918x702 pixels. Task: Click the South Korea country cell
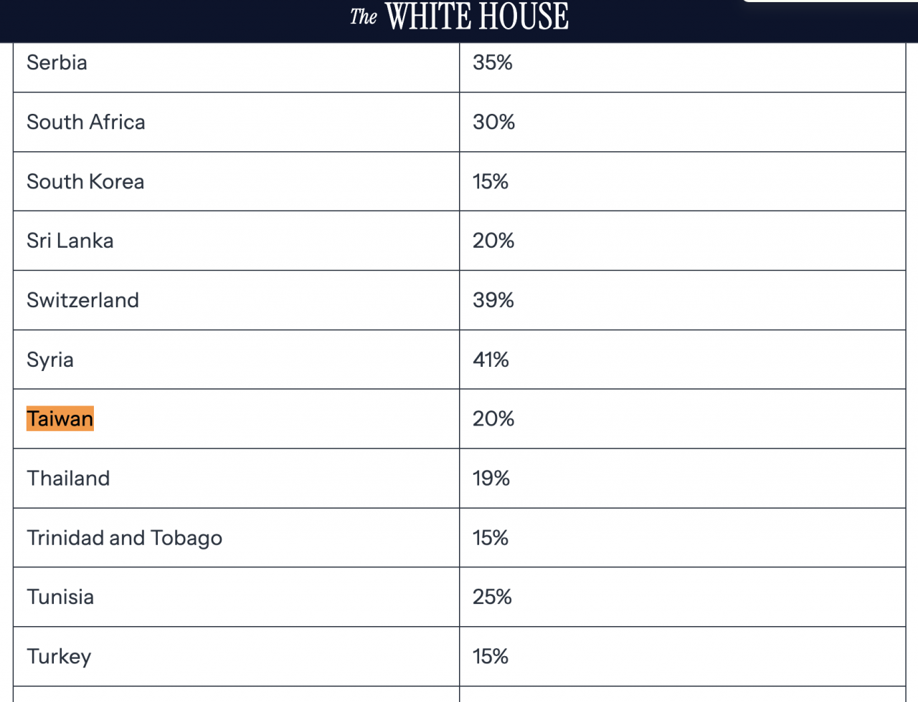pos(236,181)
